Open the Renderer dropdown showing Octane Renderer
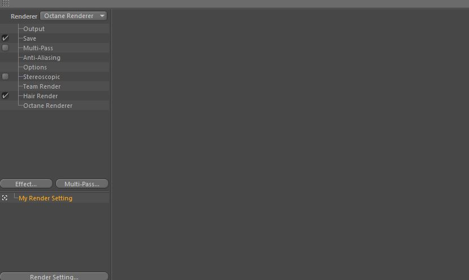Image resolution: width=469 pixels, height=280 pixels. 73,16
